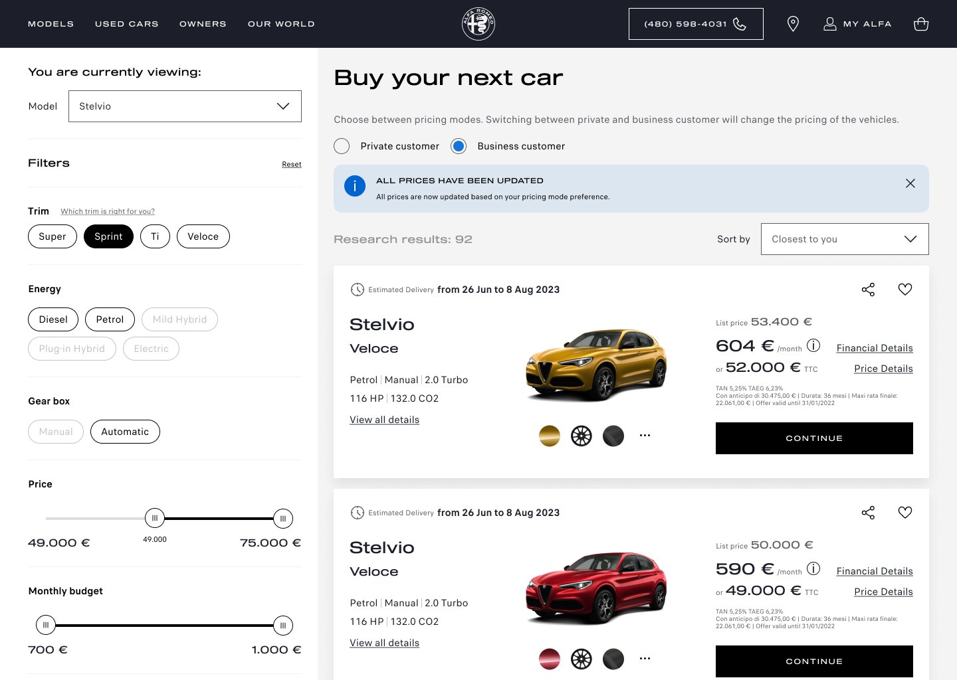View all details of gold Stelvio
Screen dimensions: 957x680
(x=385, y=420)
